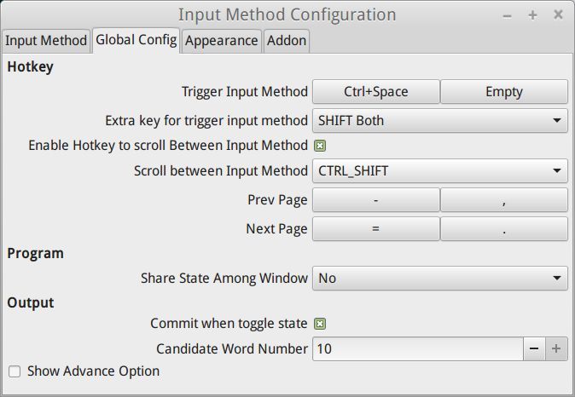
Task: Open the Share State Among Window dropdown
Action: point(439,278)
